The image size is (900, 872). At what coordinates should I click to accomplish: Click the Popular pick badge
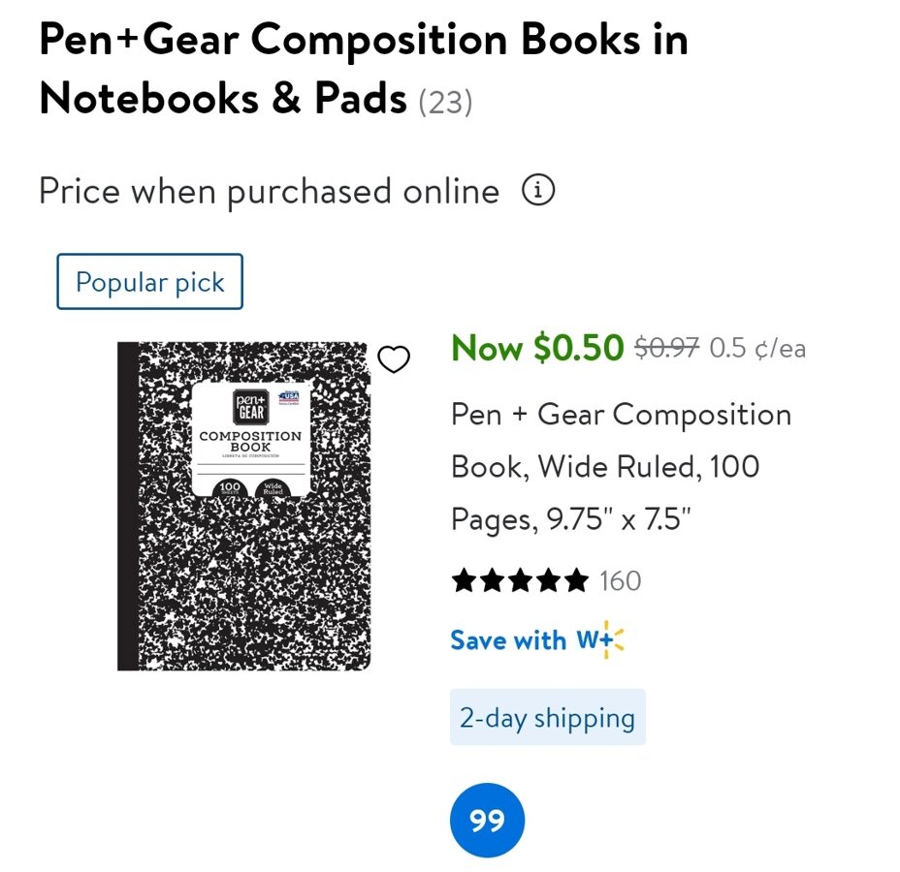[149, 282]
